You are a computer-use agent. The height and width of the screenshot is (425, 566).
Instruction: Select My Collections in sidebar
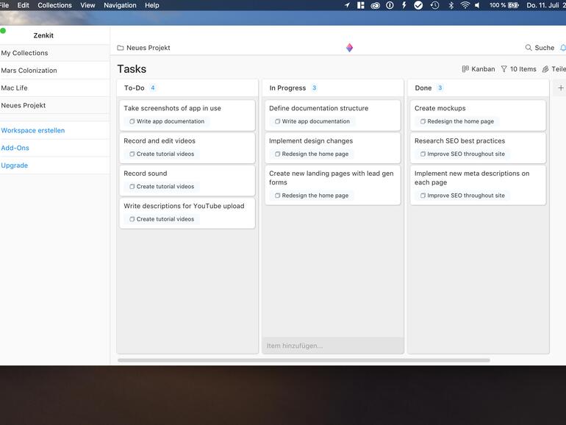[x=54, y=53]
